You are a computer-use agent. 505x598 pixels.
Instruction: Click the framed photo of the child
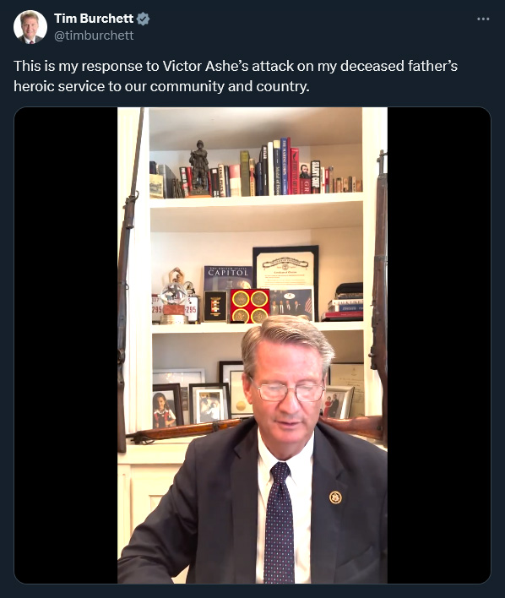pyautogui.click(x=167, y=405)
